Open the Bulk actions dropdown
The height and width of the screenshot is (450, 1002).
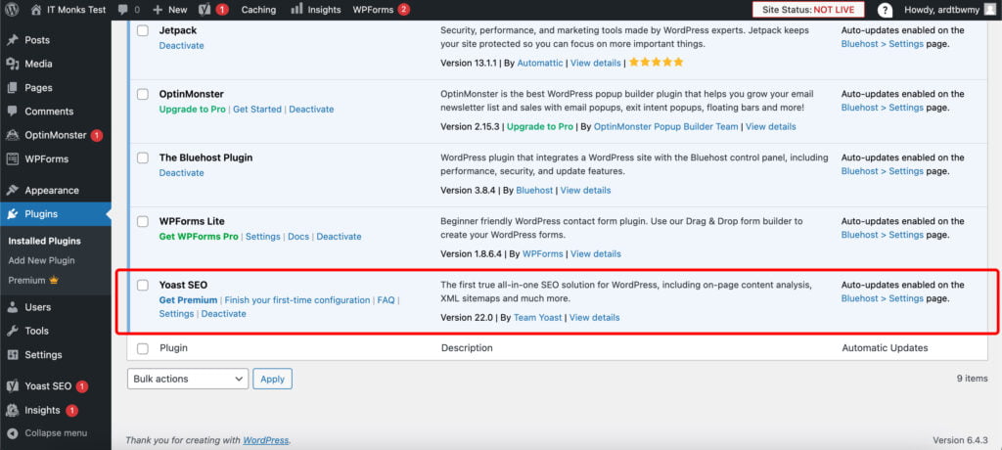pyautogui.click(x=188, y=379)
